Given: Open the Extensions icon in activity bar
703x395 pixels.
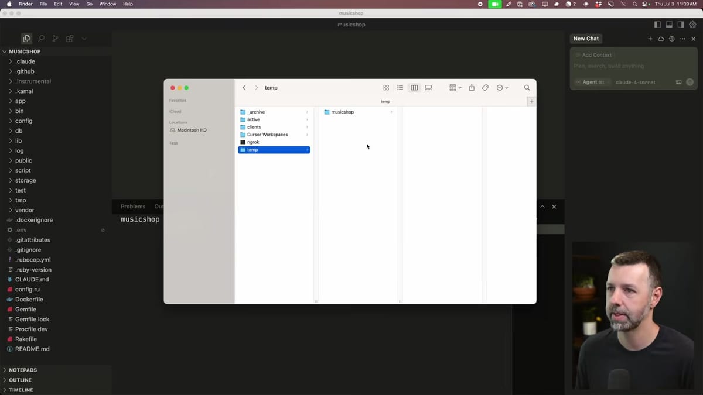Looking at the screenshot, I should point(69,39).
